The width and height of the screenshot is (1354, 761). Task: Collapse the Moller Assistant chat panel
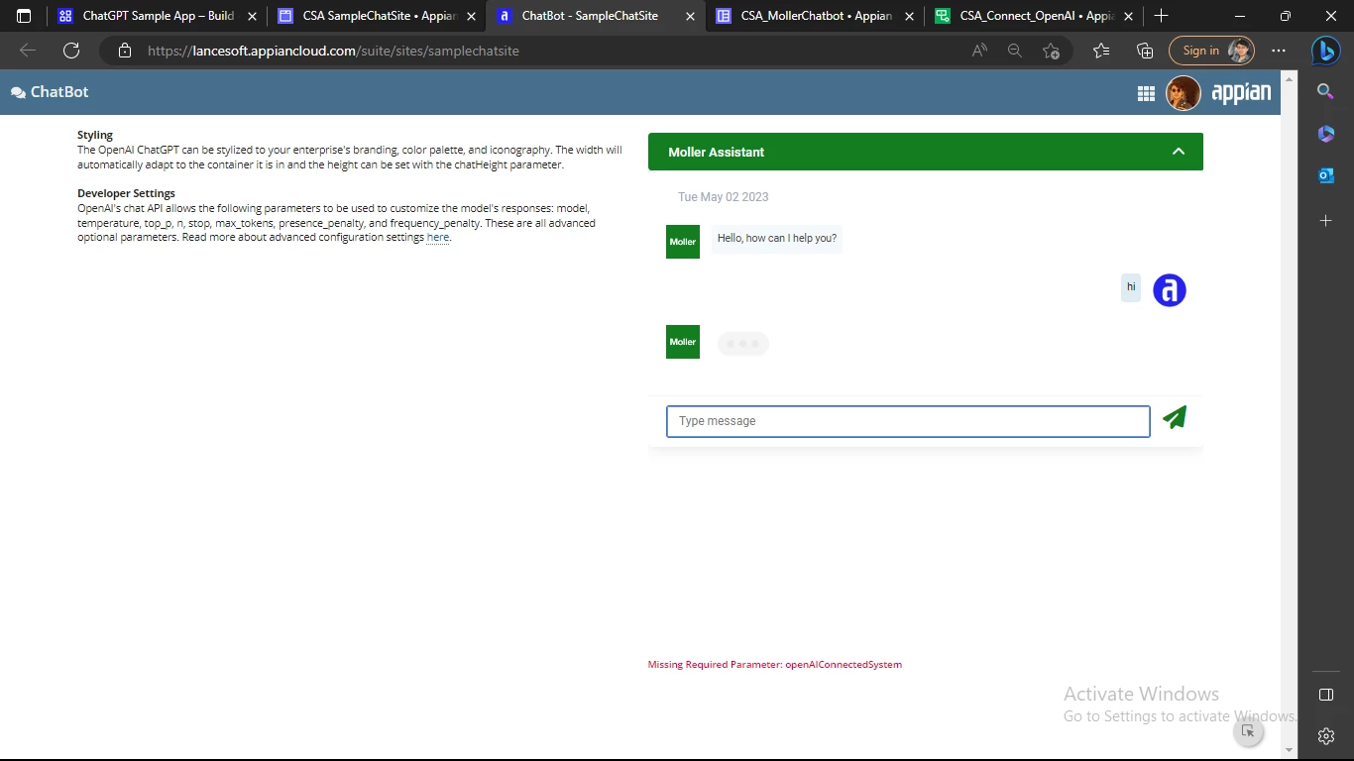[1179, 152]
